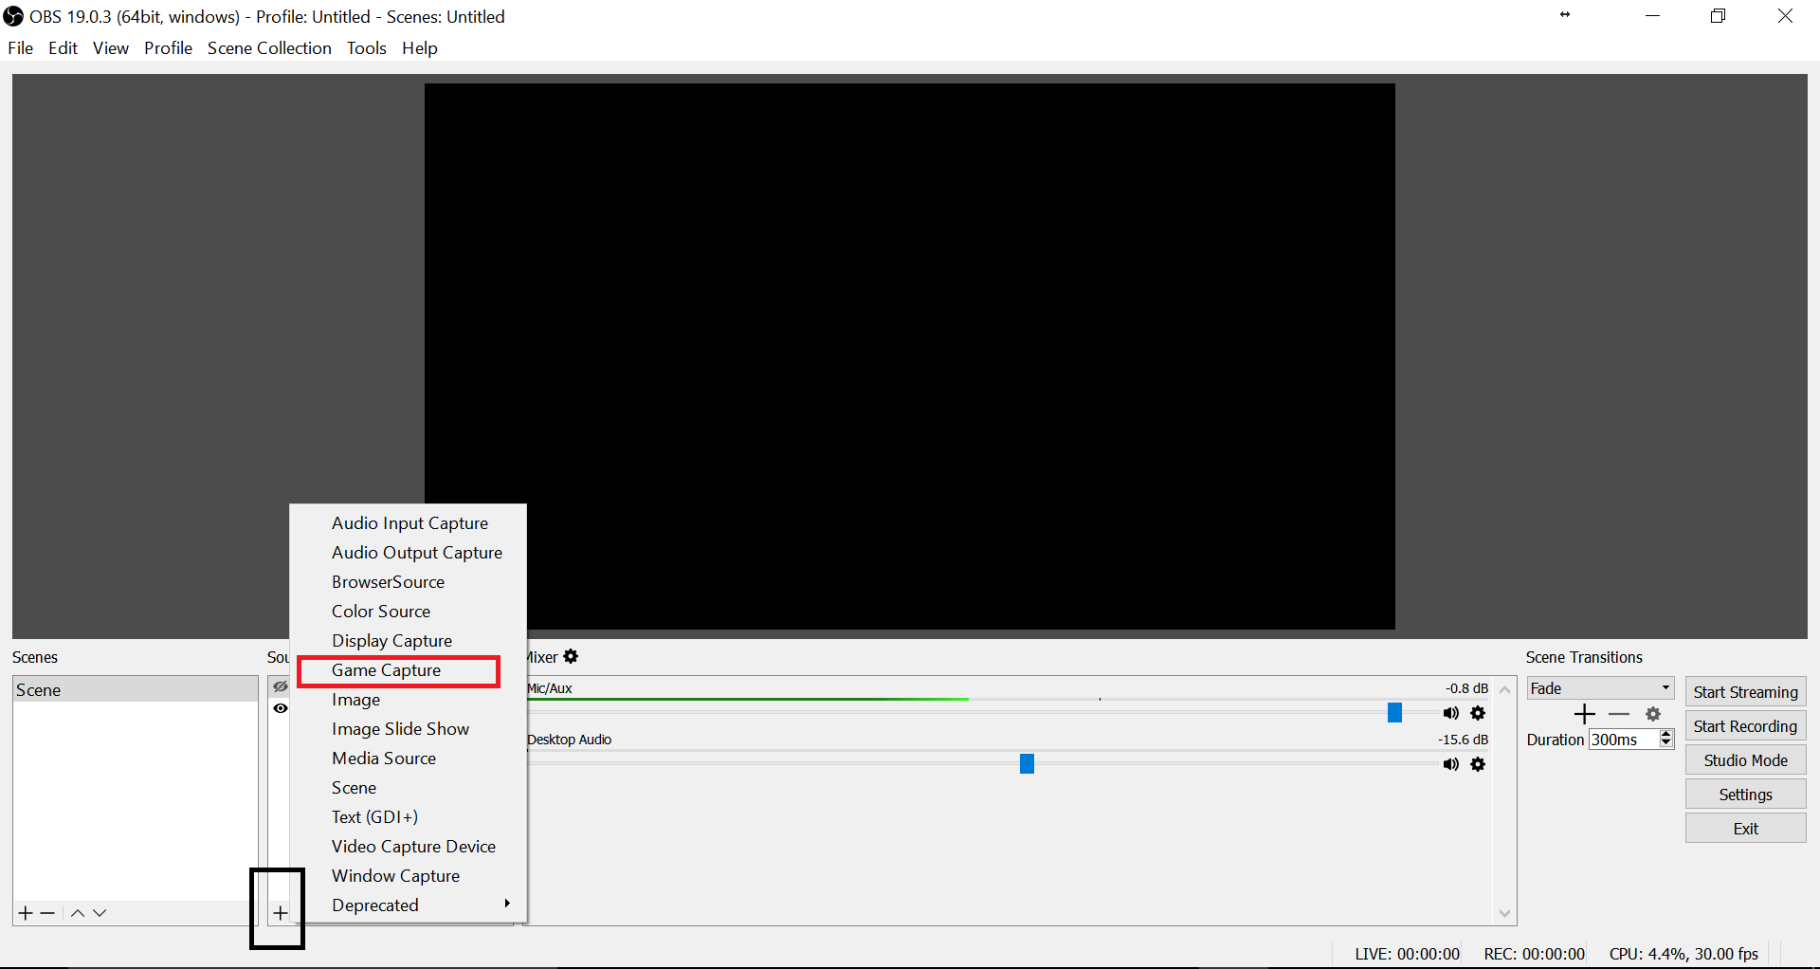Open Mic/Aux gear settings
The width and height of the screenshot is (1820, 969).
(1478, 713)
